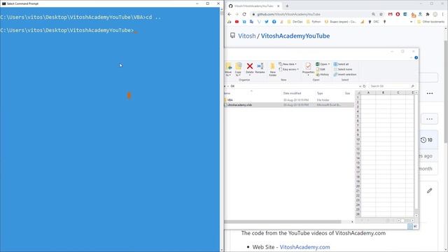
Task: Click the Chrome address bar URL
Action: point(288,14)
